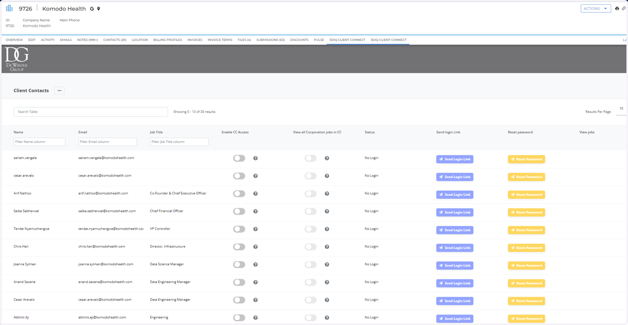Help icon for Joanna Sylman view-all-jobs toggle
628x325 pixels.
click(327, 264)
